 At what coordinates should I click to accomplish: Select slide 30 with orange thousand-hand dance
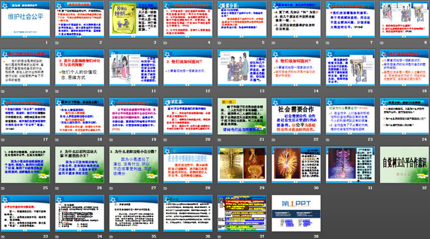[296, 164]
